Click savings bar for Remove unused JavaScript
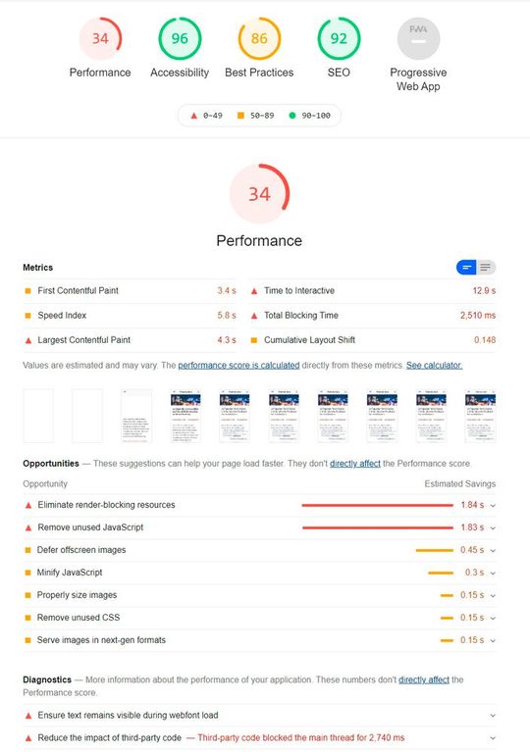This screenshot has height=752, width=530. tap(378, 527)
